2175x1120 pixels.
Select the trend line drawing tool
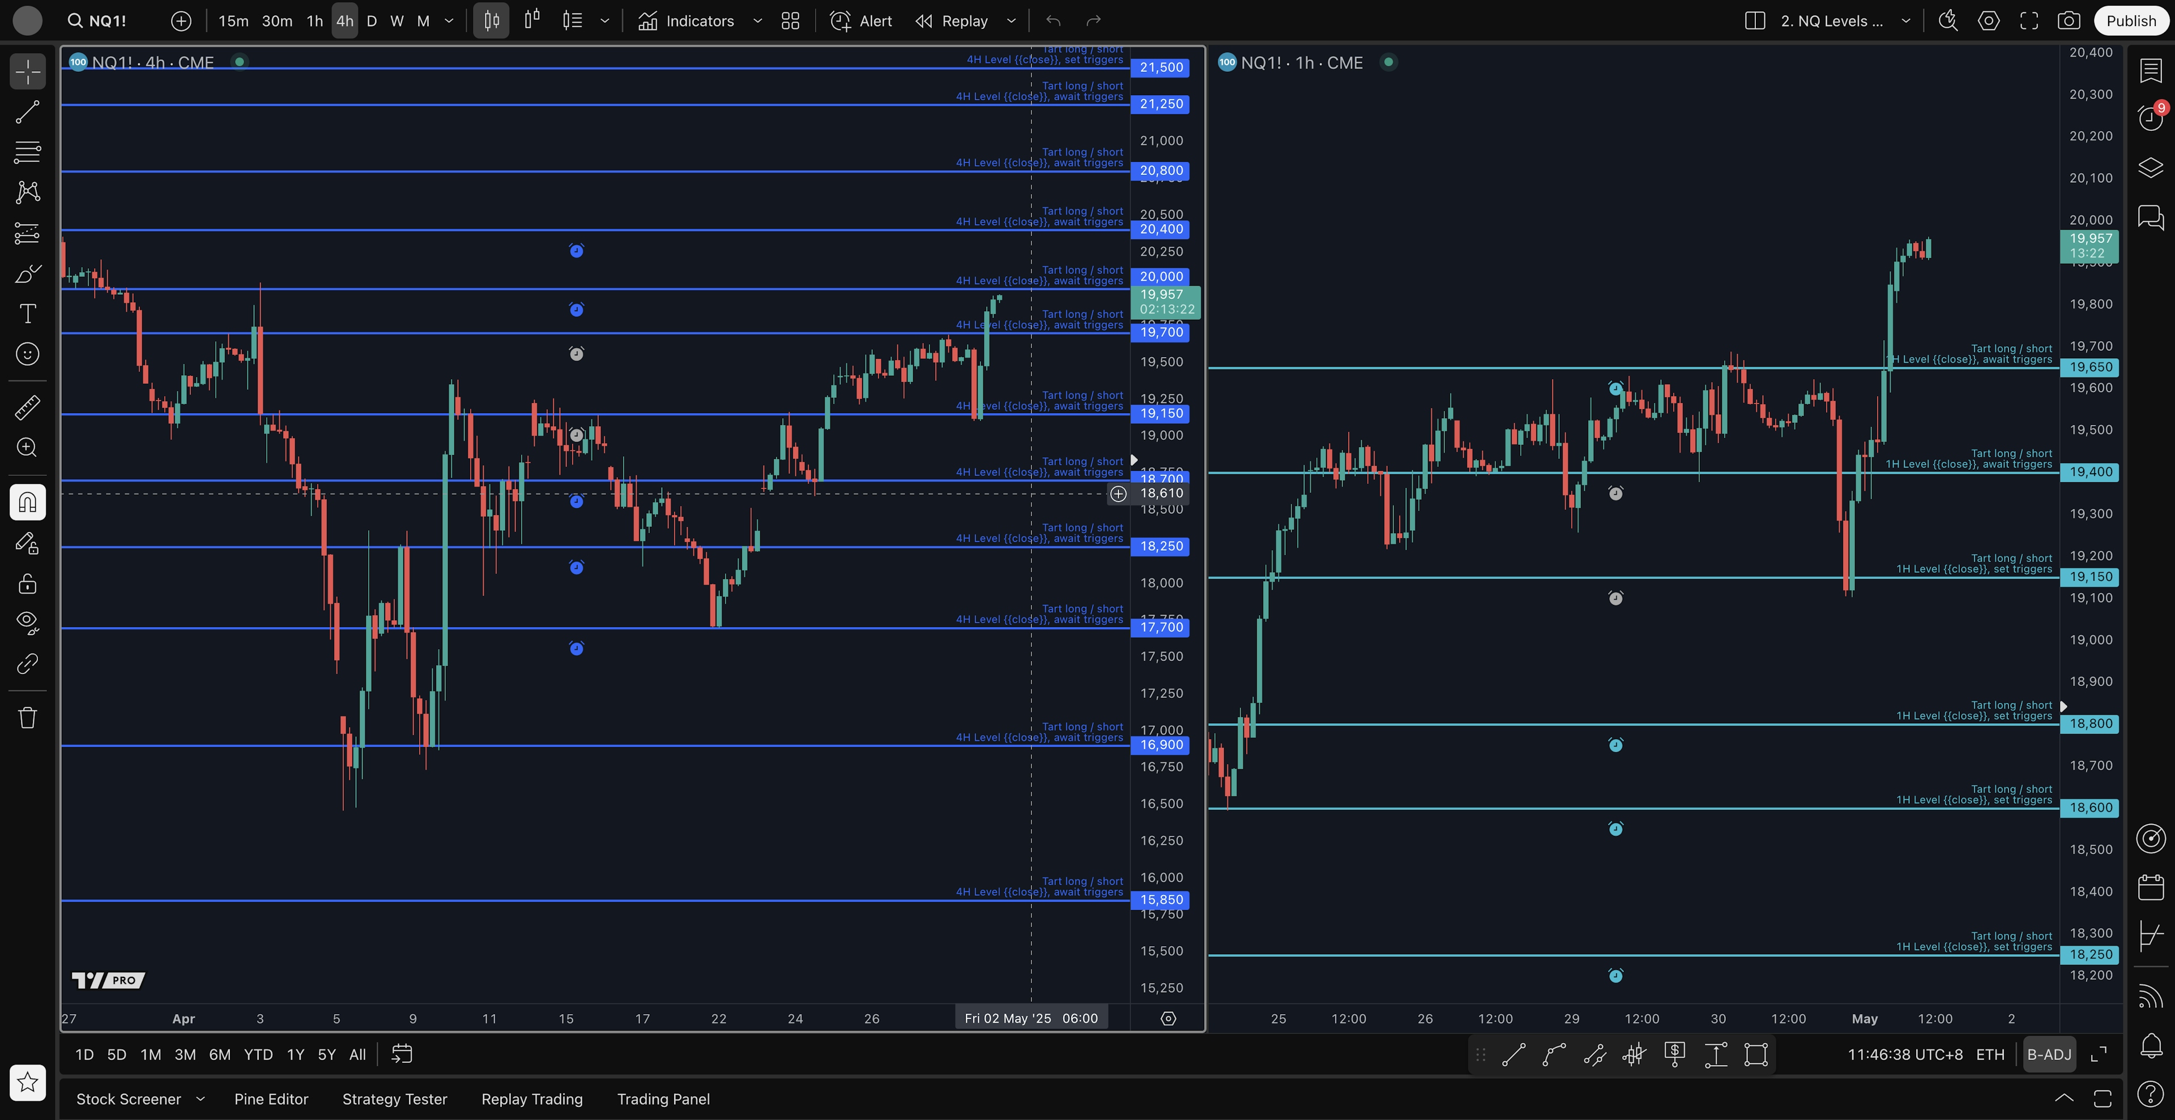pyautogui.click(x=27, y=112)
